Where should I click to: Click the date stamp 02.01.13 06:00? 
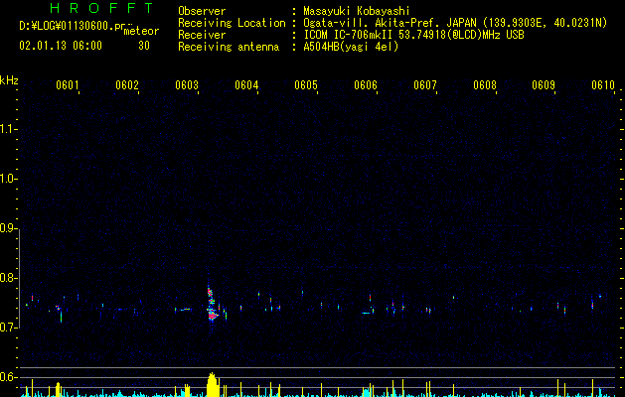(61, 46)
